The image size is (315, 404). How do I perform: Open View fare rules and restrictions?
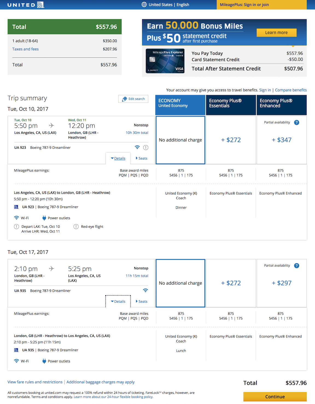(x=35, y=382)
